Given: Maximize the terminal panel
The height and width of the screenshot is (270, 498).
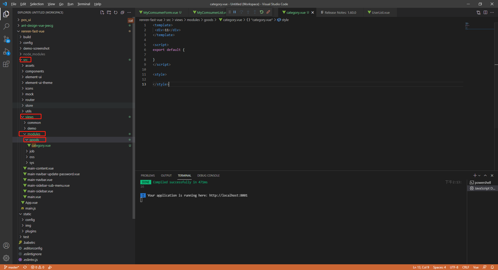Looking at the screenshot, I should [485, 176].
